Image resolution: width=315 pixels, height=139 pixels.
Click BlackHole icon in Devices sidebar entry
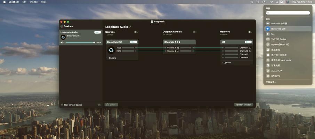(x=63, y=37)
